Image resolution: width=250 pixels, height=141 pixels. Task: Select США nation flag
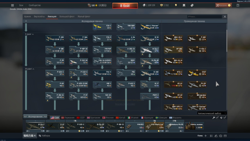tap(55, 118)
